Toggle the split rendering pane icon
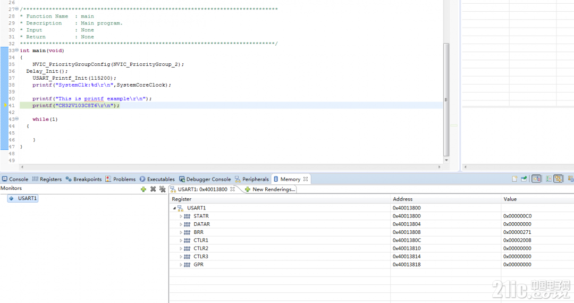Viewport: 574px width, 303px height. (x=548, y=179)
